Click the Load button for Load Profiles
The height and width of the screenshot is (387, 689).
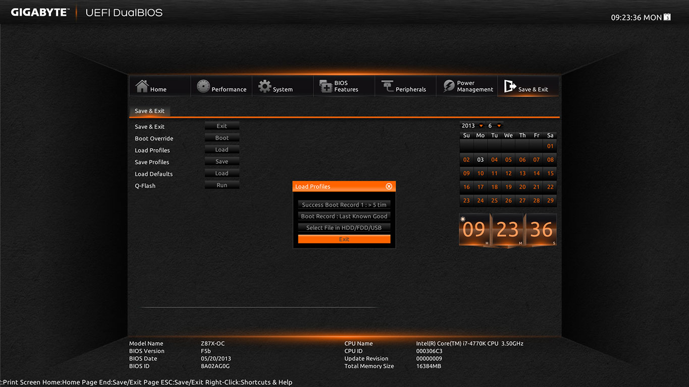click(222, 150)
